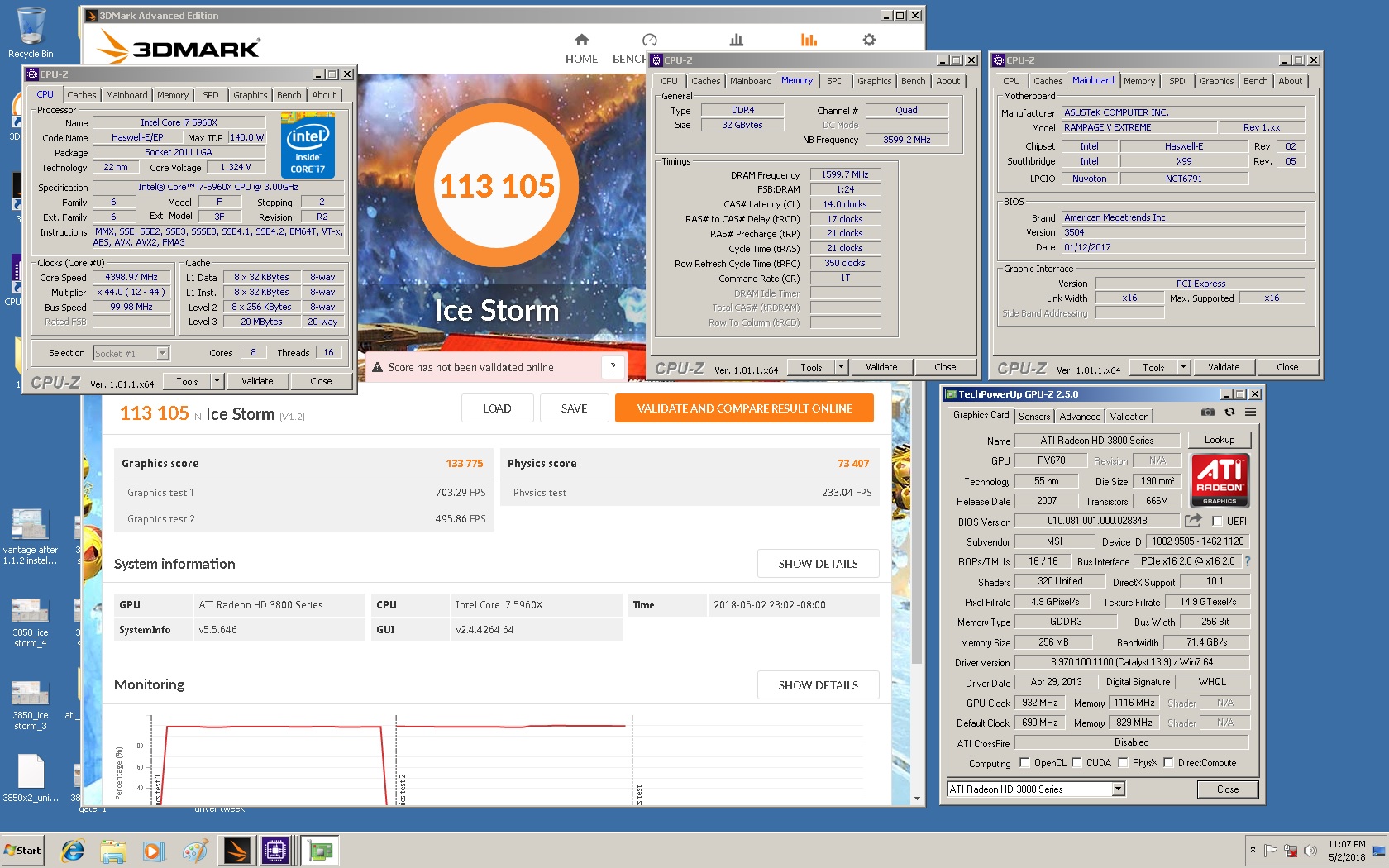Toggle the DirectCompute checkbox in GPU-Z
The width and height of the screenshot is (1389, 868).
click(x=1168, y=762)
